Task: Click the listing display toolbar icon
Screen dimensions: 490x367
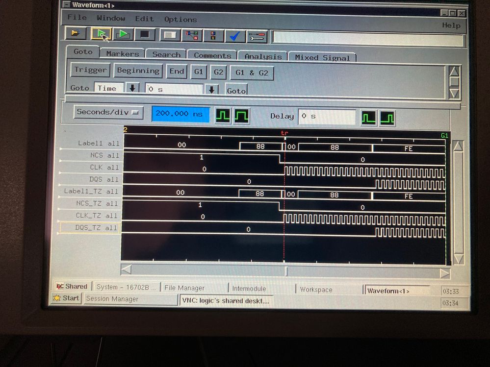Action: (170, 35)
